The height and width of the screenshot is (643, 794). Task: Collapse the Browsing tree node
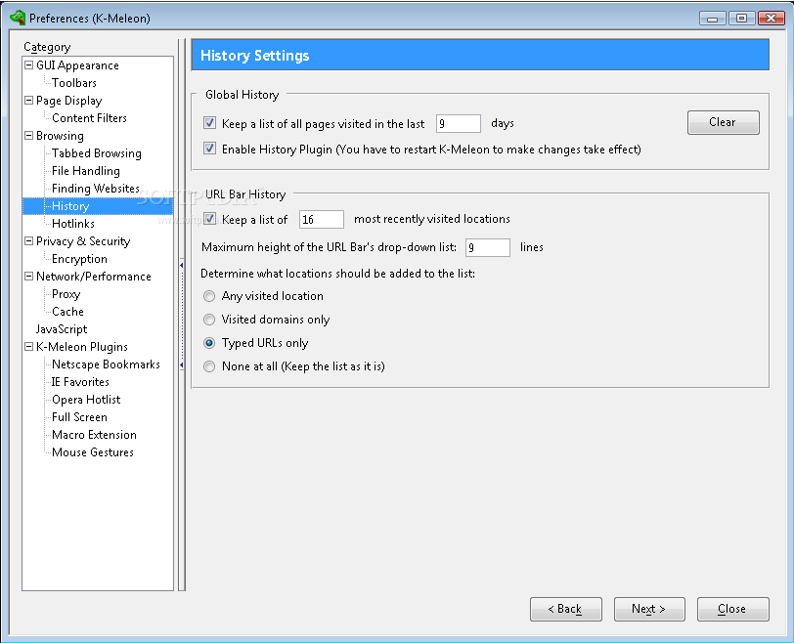29,135
